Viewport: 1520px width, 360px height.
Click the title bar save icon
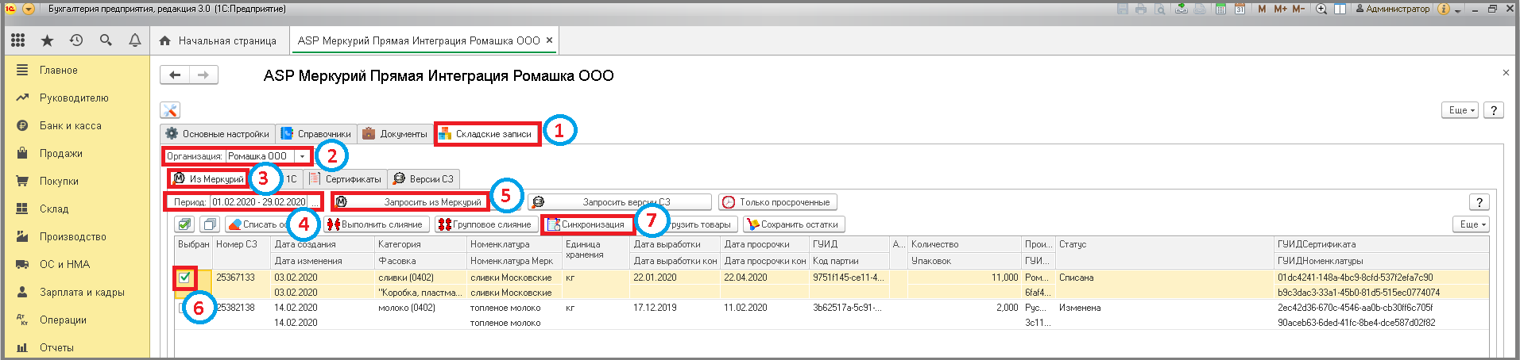click(x=1123, y=10)
